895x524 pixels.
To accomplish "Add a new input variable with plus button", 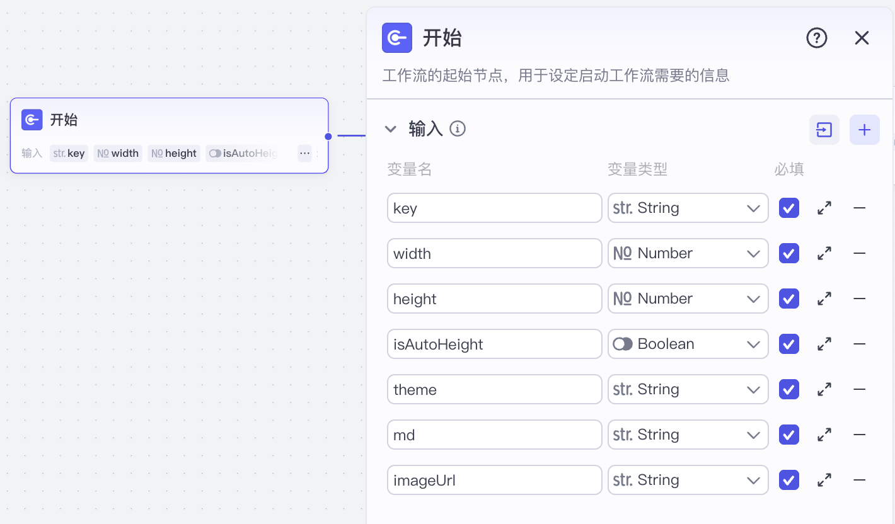I will click(864, 130).
